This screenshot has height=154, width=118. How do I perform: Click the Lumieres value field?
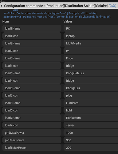(x=91, y=103)
